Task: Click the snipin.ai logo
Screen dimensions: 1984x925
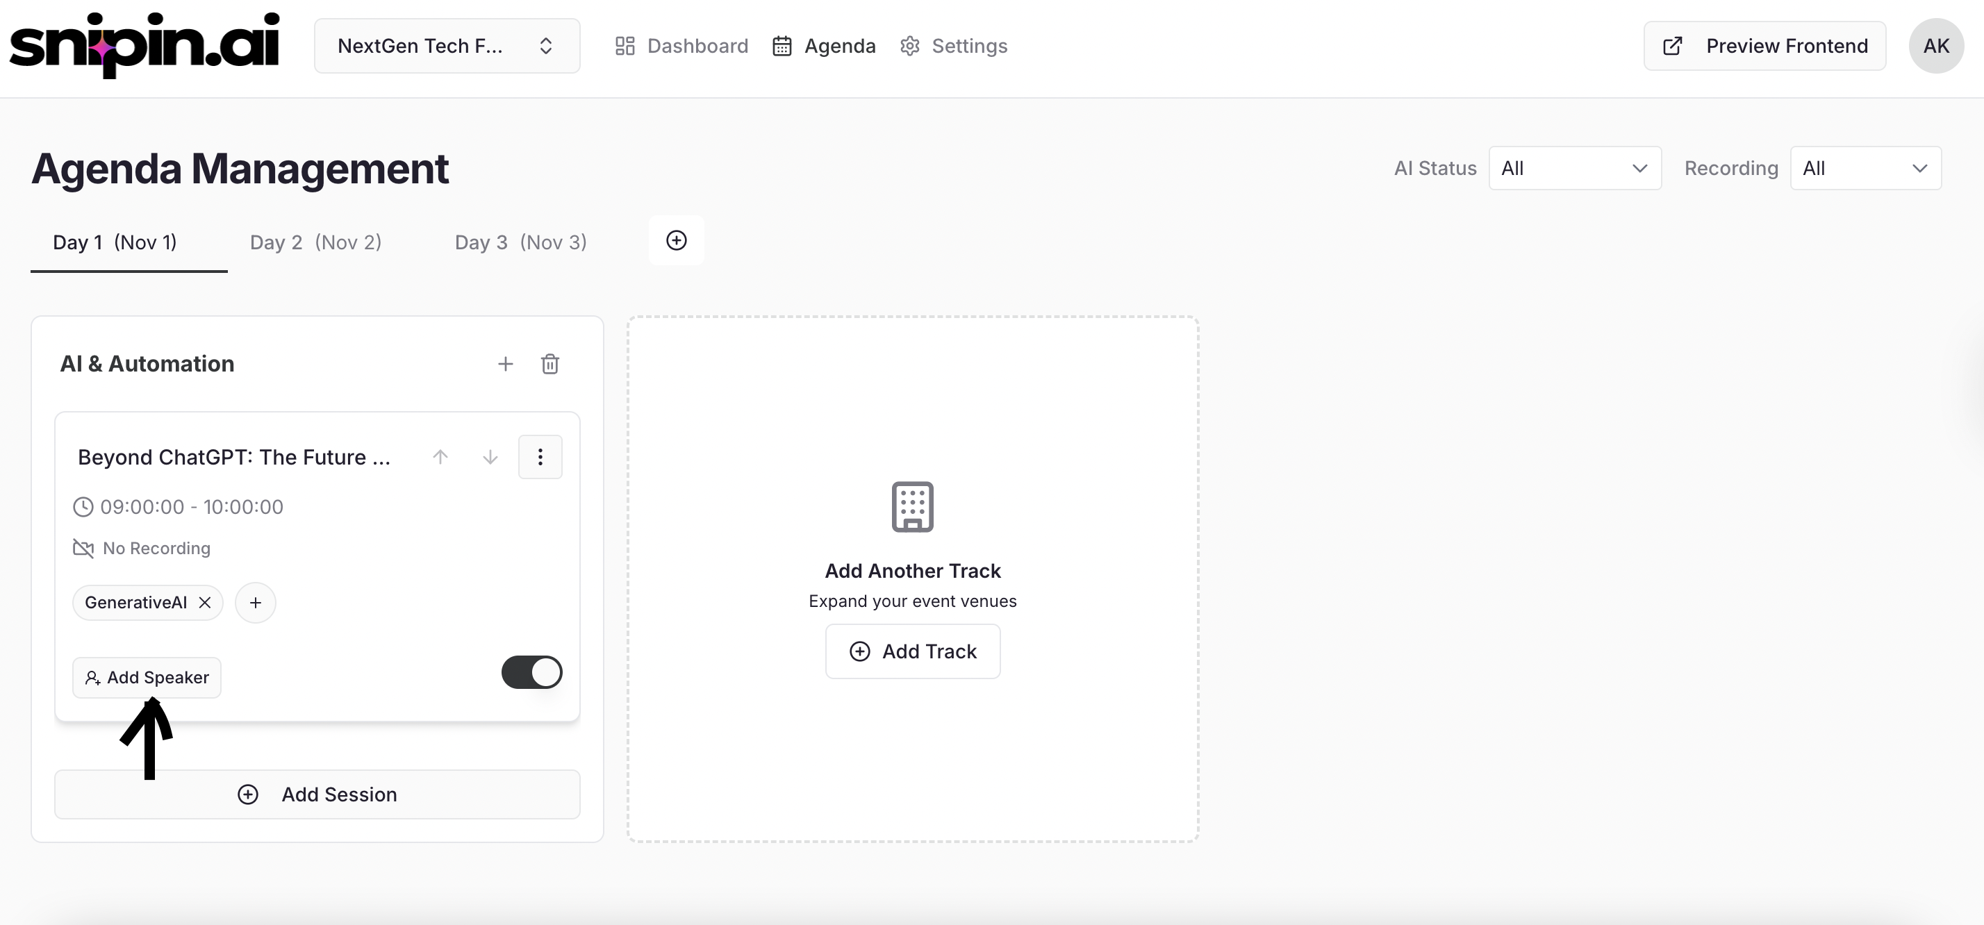Action: (x=144, y=44)
